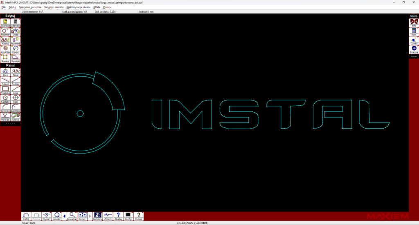Click the Czyść clean tool
The image size is (419, 225).
tap(414, 40)
